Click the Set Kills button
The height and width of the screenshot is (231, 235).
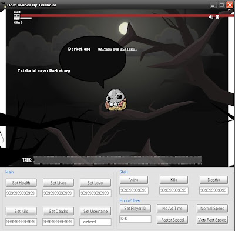(21, 211)
